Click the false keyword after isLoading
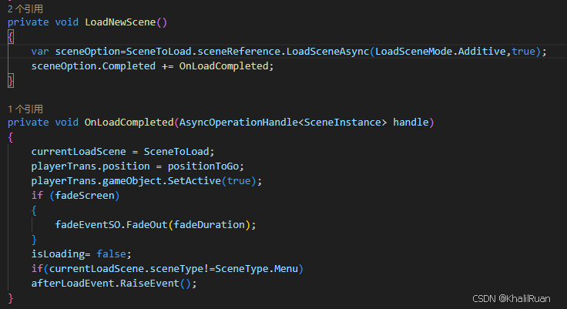Screen dimensions: 567x309 112,254
